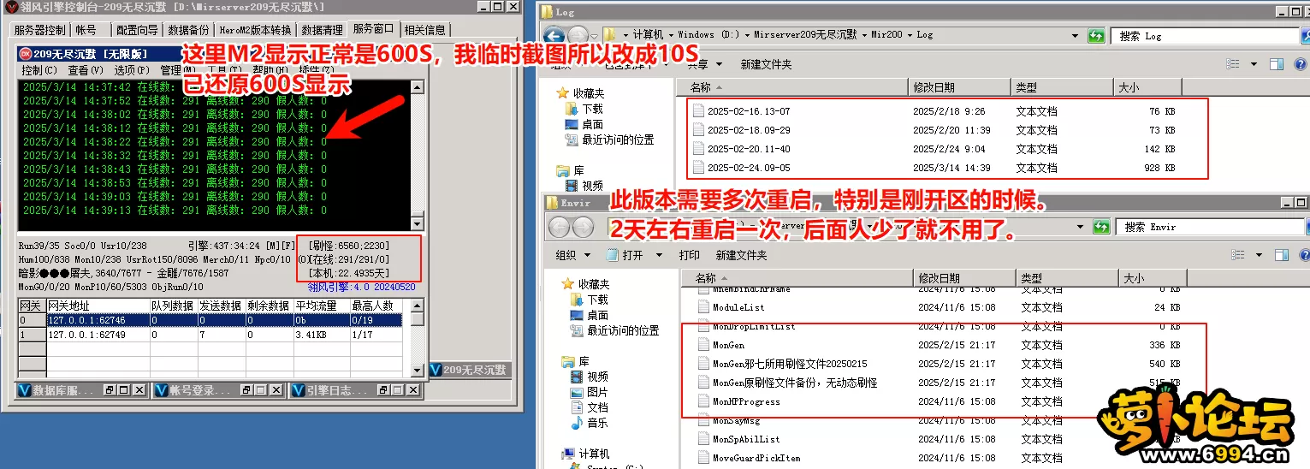Screen dimensions: 1310x469
Task: Click the gateway table scrollbar down arrow
Action: 417,370
